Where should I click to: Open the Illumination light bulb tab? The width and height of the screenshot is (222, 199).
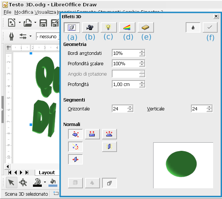tap(108, 27)
